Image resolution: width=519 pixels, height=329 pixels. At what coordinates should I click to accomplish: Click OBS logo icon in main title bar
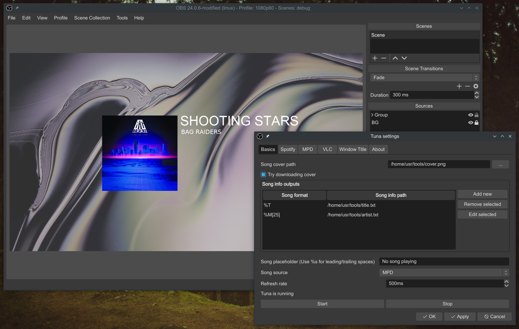(9, 8)
